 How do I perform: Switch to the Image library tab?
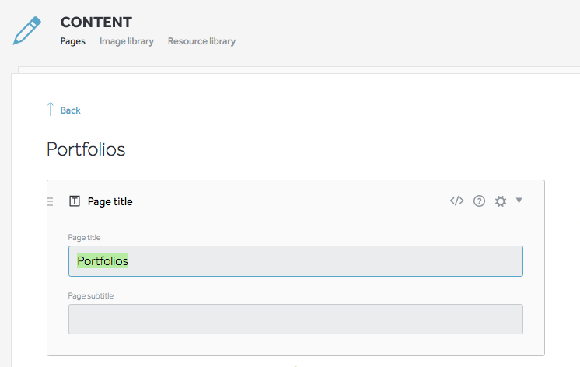pyautogui.click(x=127, y=41)
